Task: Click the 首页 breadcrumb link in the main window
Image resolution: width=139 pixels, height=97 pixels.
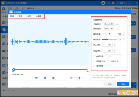Action: tap(23, 8)
